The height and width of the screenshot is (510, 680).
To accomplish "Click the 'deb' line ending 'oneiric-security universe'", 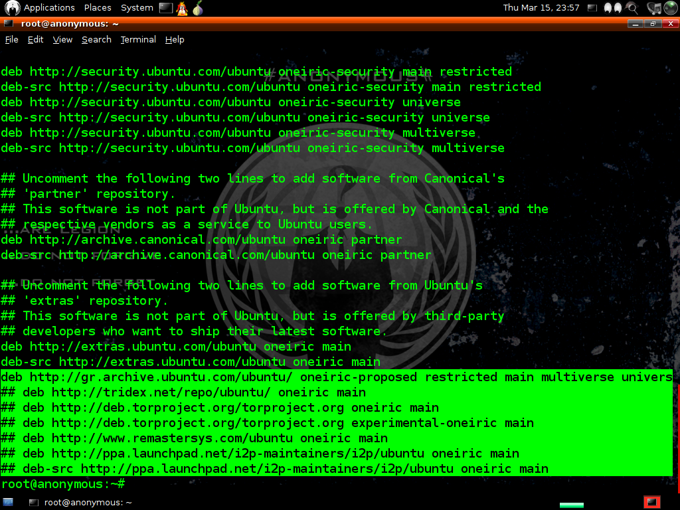I will pyautogui.click(x=230, y=102).
